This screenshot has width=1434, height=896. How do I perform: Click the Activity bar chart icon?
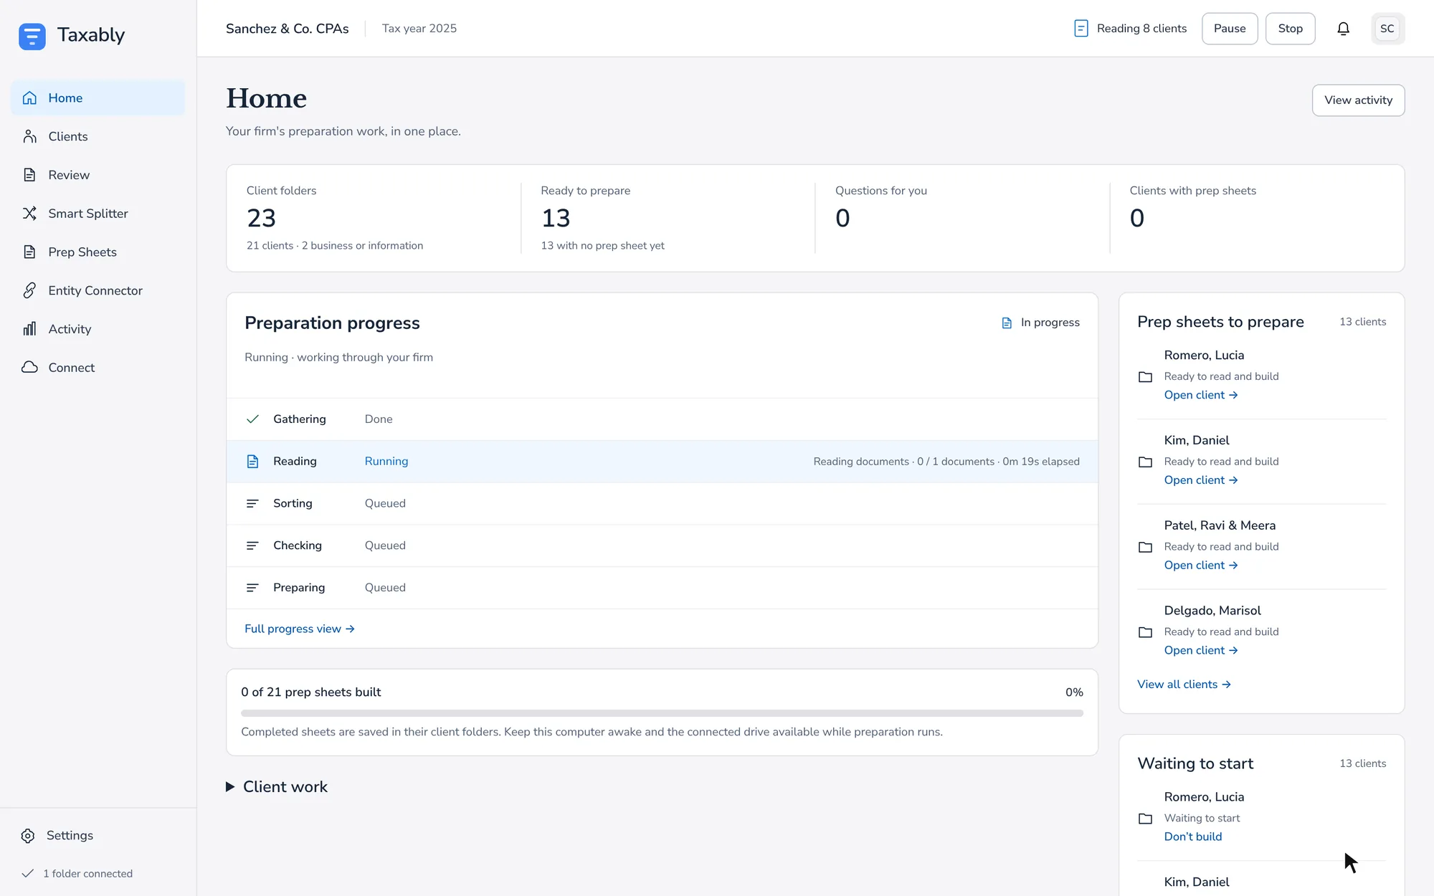click(29, 329)
